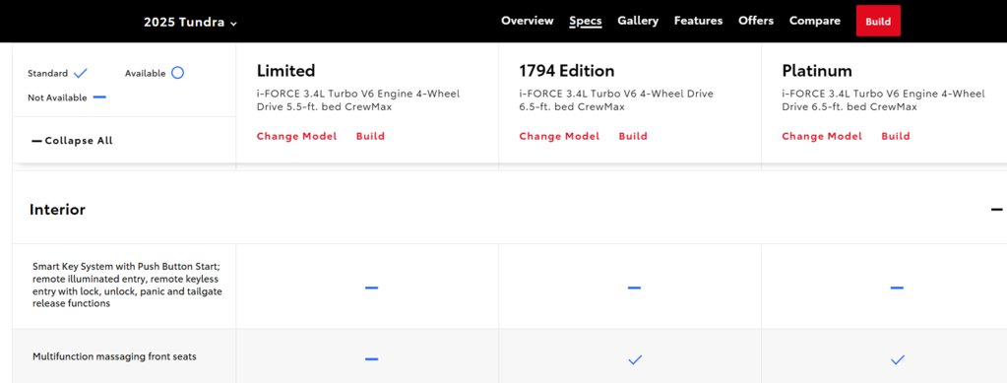Image resolution: width=1007 pixels, height=383 pixels.
Task: Click the Not Available legend label
Action: (57, 97)
